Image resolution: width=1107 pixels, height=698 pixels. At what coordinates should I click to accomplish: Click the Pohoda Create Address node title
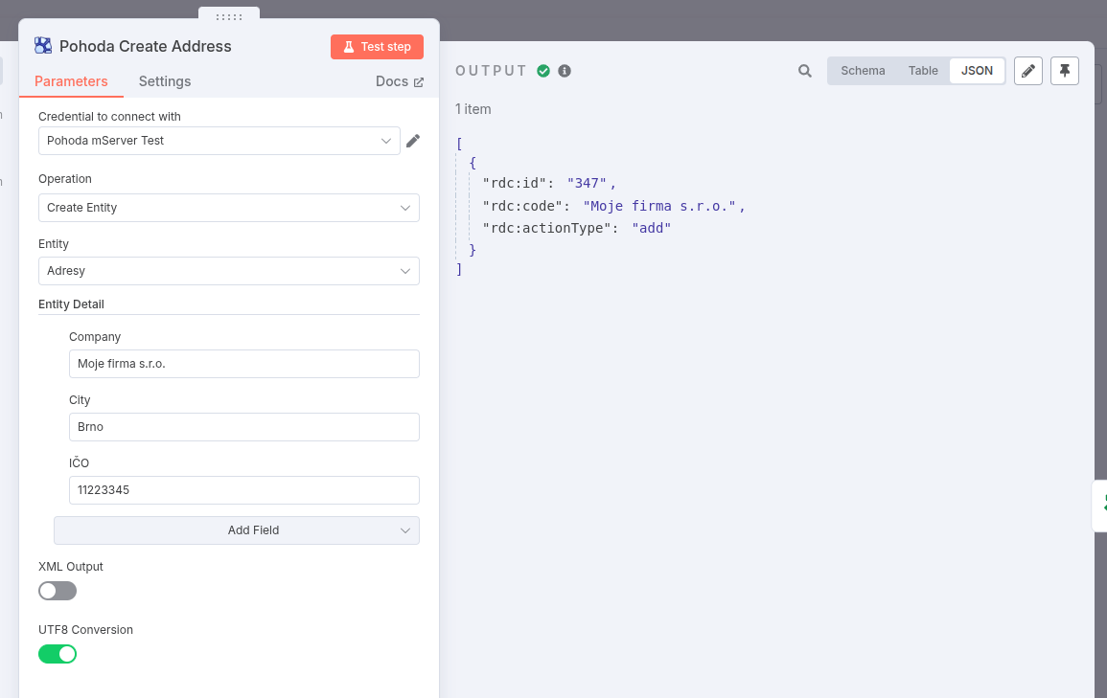(146, 46)
